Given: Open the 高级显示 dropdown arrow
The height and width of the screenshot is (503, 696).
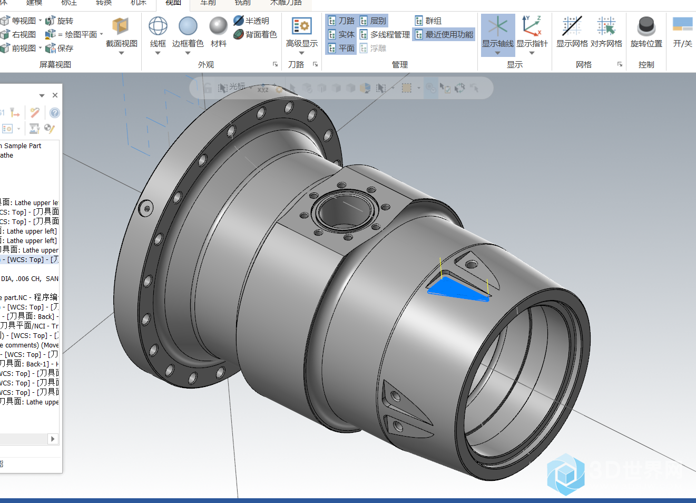Looking at the screenshot, I should coord(301,53).
